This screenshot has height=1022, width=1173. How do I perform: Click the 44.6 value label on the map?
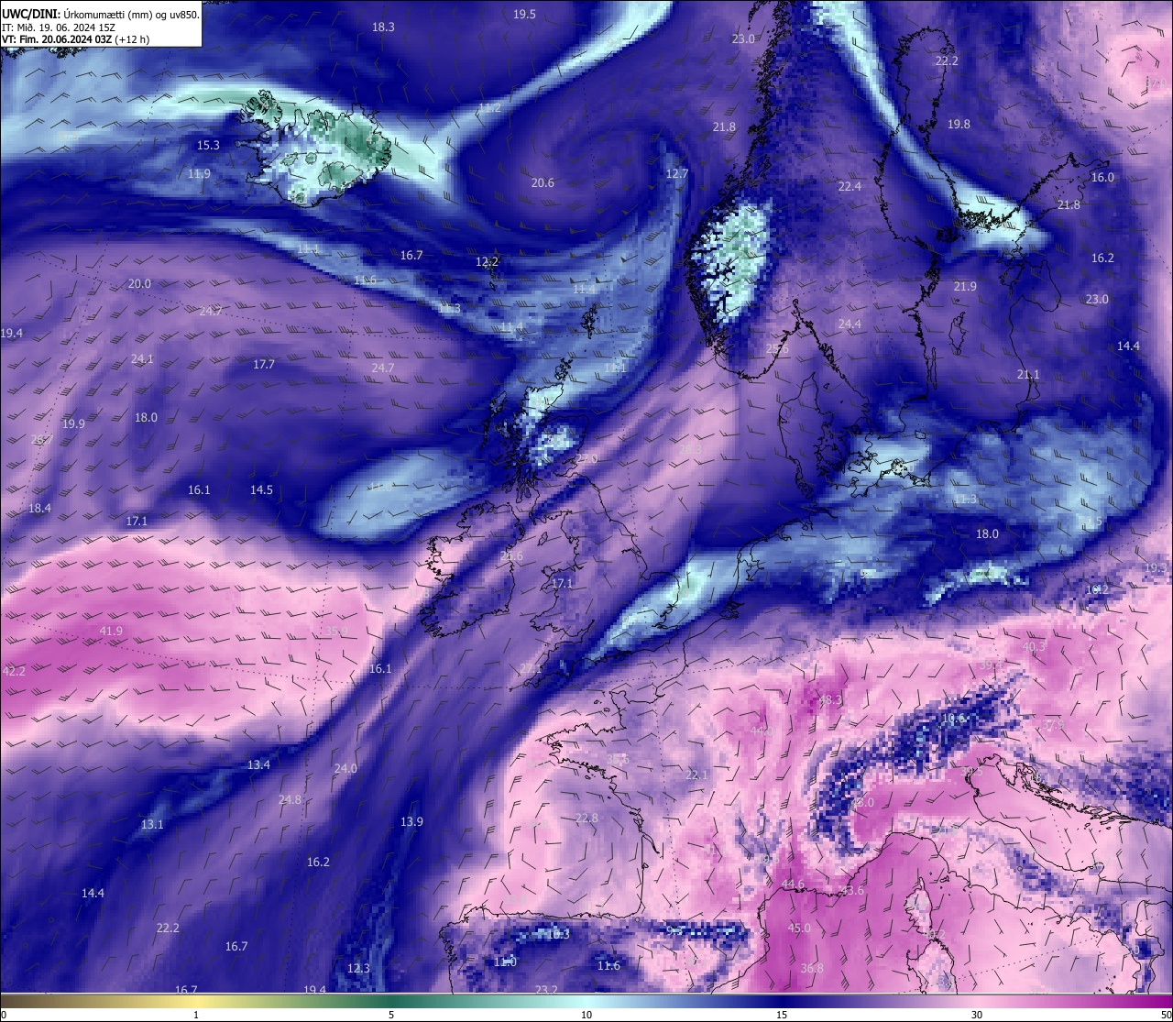coord(793,885)
